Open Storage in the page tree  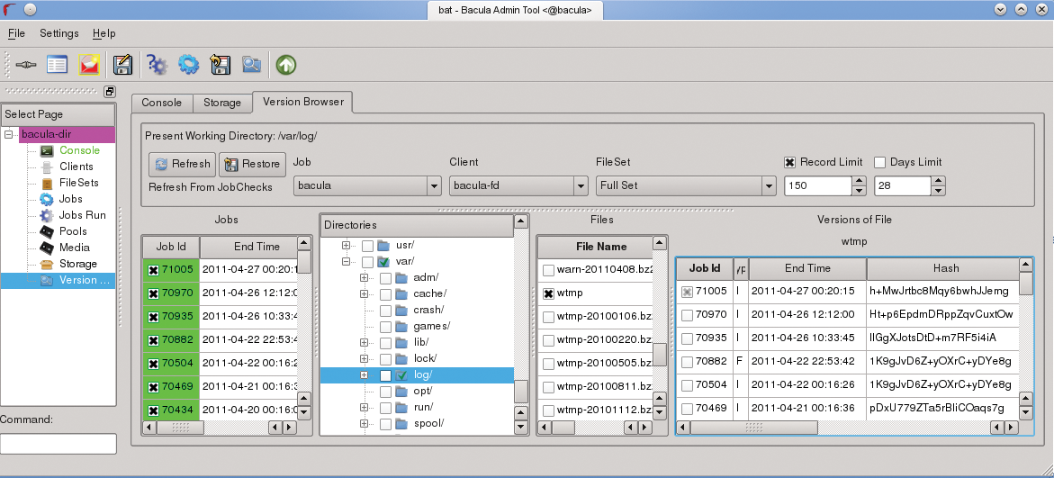78,264
